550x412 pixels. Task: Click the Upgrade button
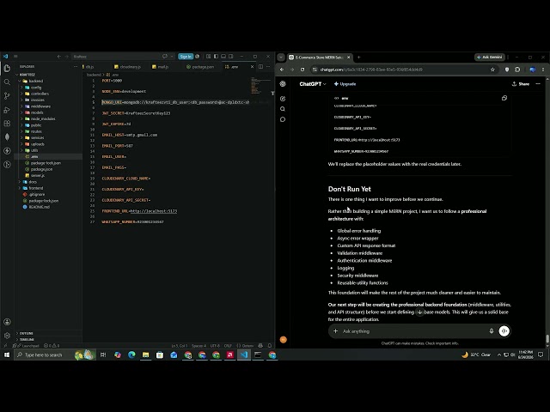point(345,84)
